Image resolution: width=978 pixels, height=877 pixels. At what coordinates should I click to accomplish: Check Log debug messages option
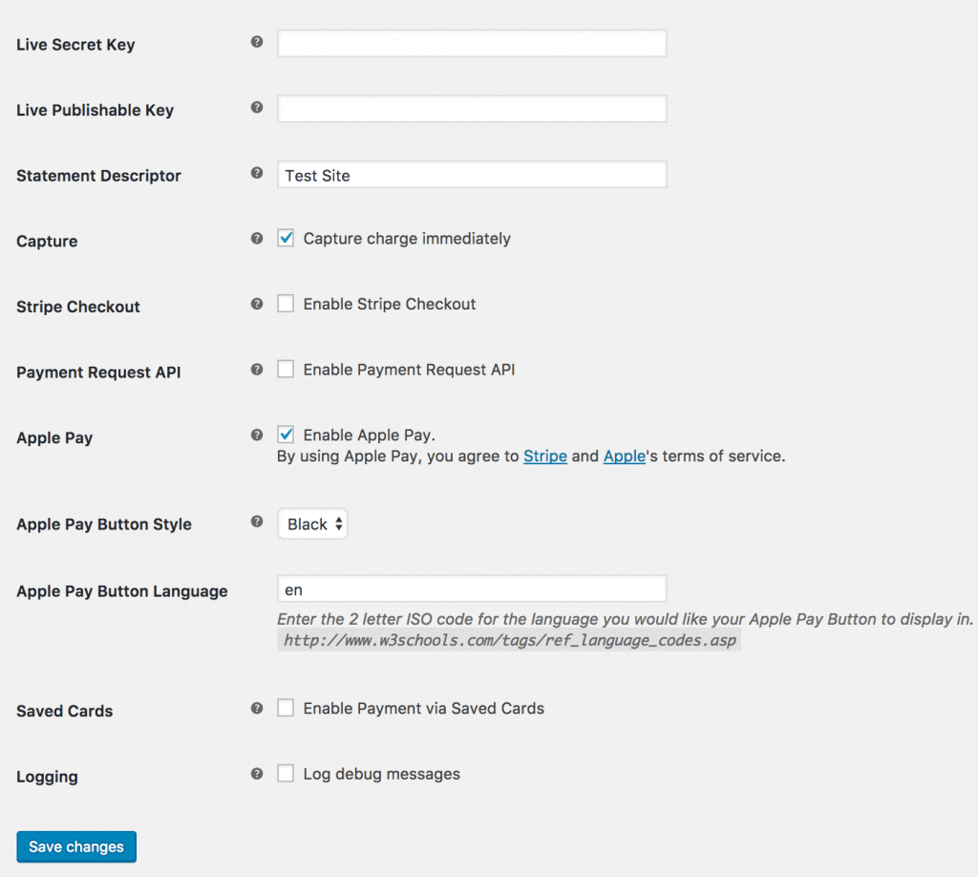tap(286, 774)
